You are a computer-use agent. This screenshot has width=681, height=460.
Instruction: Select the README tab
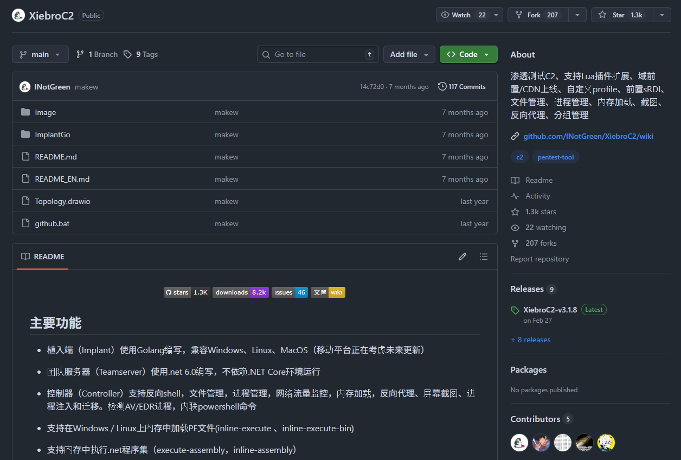[x=43, y=257]
